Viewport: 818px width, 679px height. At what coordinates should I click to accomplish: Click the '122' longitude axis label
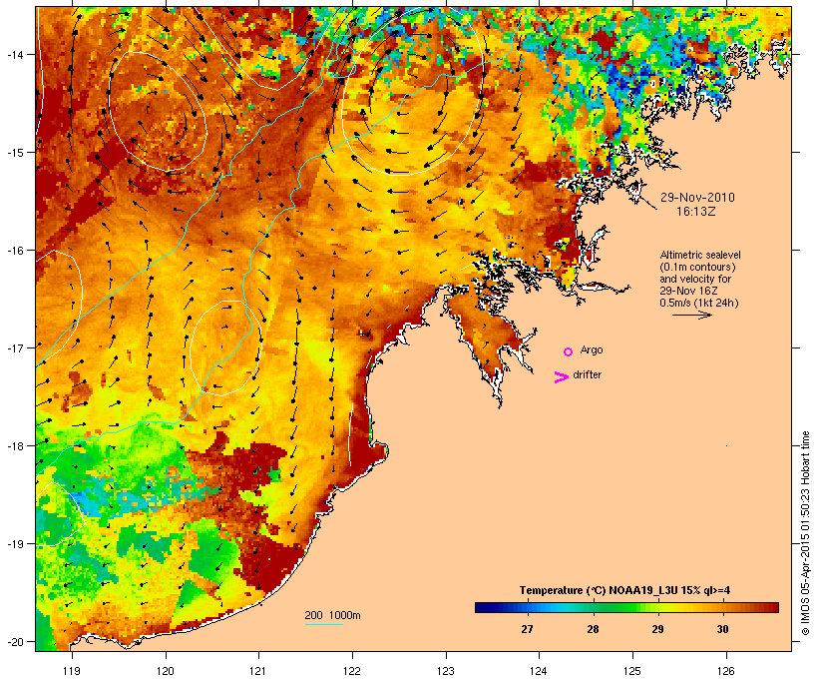[352, 671]
